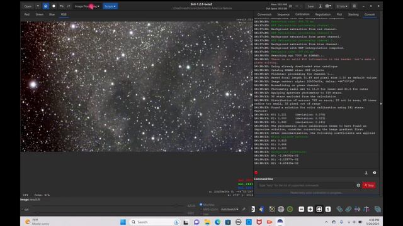Image resolution: width=403 pixels, height=226 pixels.
Task: Toggle the false color star icon
Action: pyautogui.click(x=261, y=209)
